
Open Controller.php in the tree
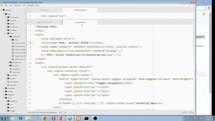tap(20, 46)
